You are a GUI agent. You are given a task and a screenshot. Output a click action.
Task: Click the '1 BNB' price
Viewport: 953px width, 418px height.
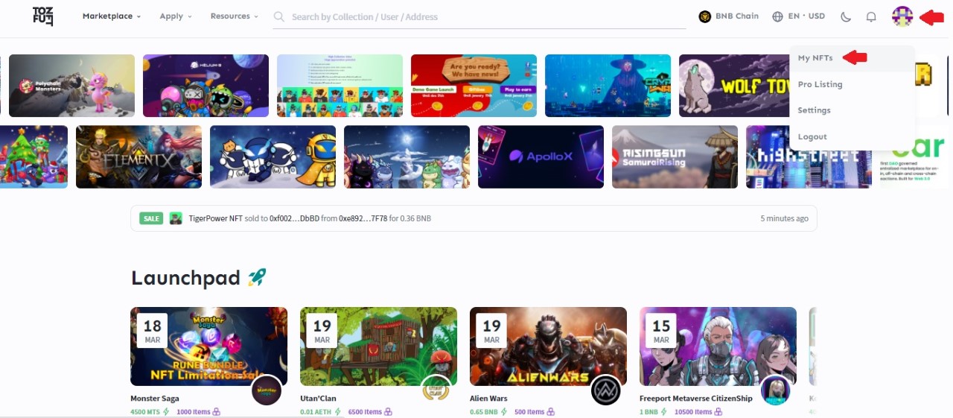coord(649,412)
